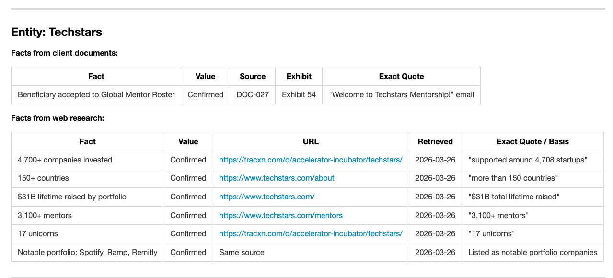Image resolution: width=613 pixels, height=278 pixels.
Task: Open the techstars.com/about link
Action: click(277, 178)
